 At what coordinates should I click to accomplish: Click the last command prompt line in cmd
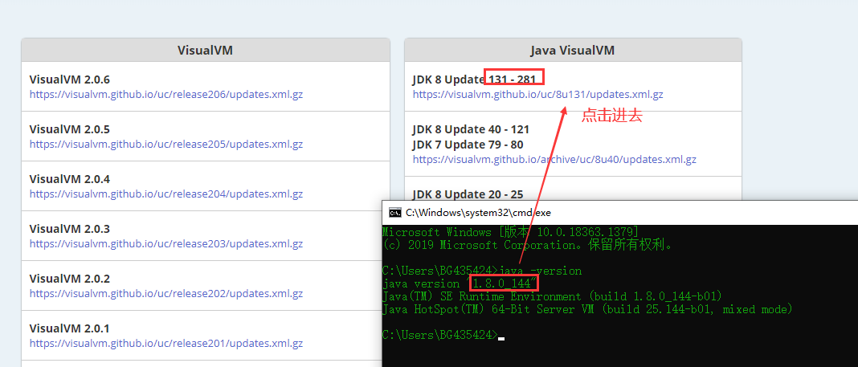pos(443,335)
